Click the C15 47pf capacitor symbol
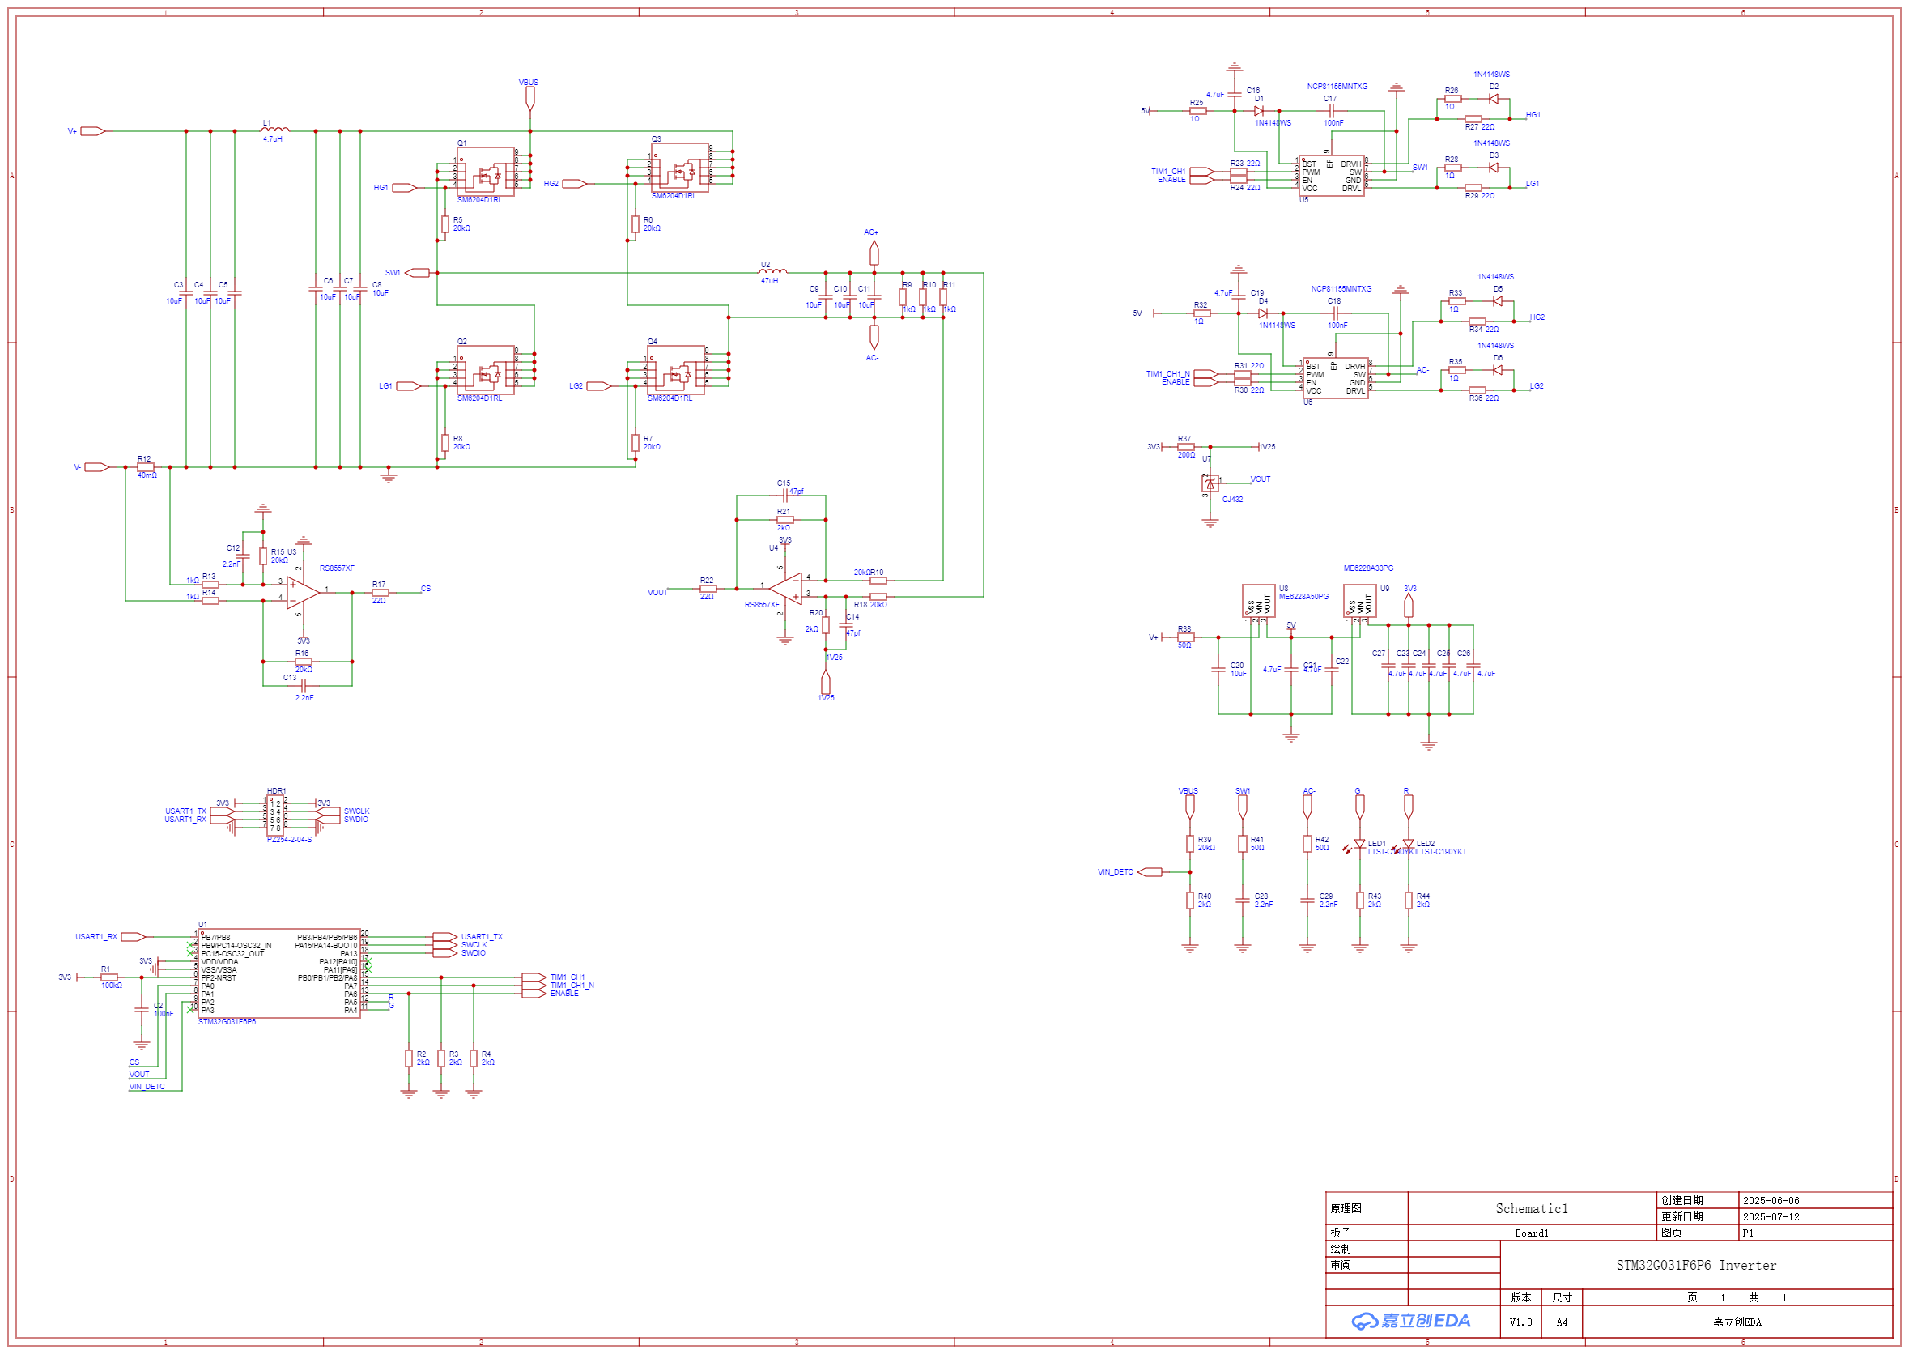Screen dimensions: 1909x1354 (x=784, y=496)
